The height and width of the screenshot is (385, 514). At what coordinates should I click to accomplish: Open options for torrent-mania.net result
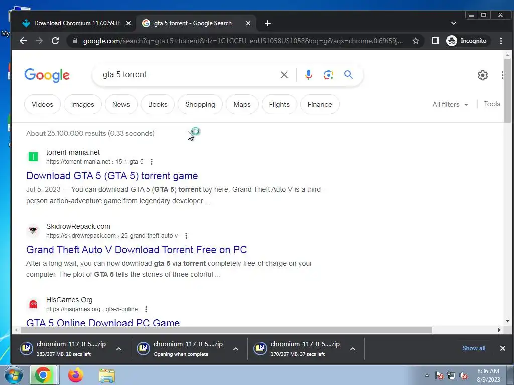152,162
